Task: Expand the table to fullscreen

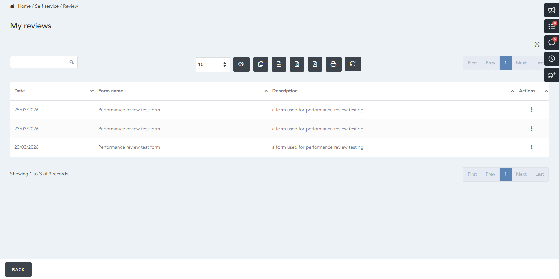Action: pos(537,44)
